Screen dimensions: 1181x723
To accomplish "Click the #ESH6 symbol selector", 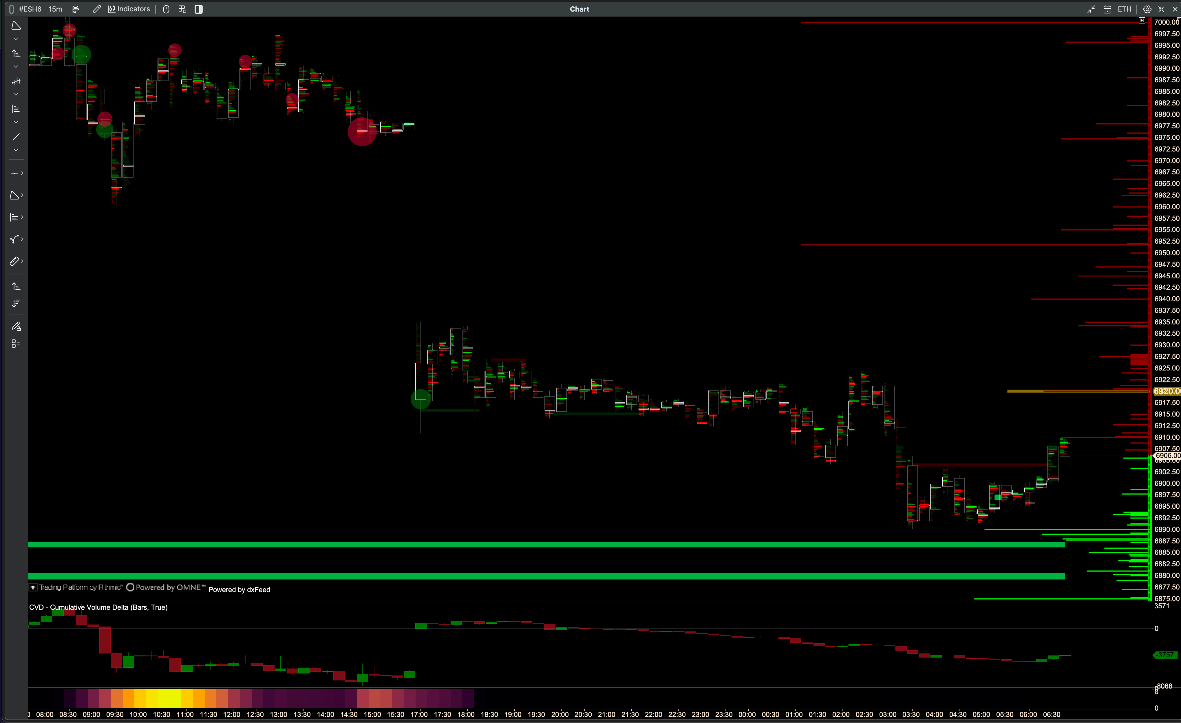I will point(30,9).
